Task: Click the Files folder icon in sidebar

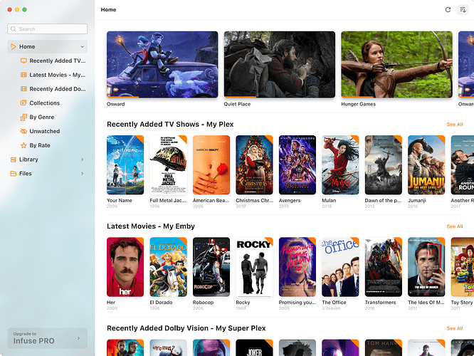Action: point(14,174)
